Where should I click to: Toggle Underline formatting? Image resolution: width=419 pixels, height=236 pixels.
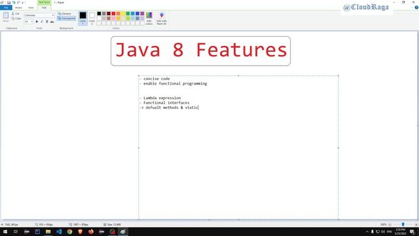[x=46, y=22]
